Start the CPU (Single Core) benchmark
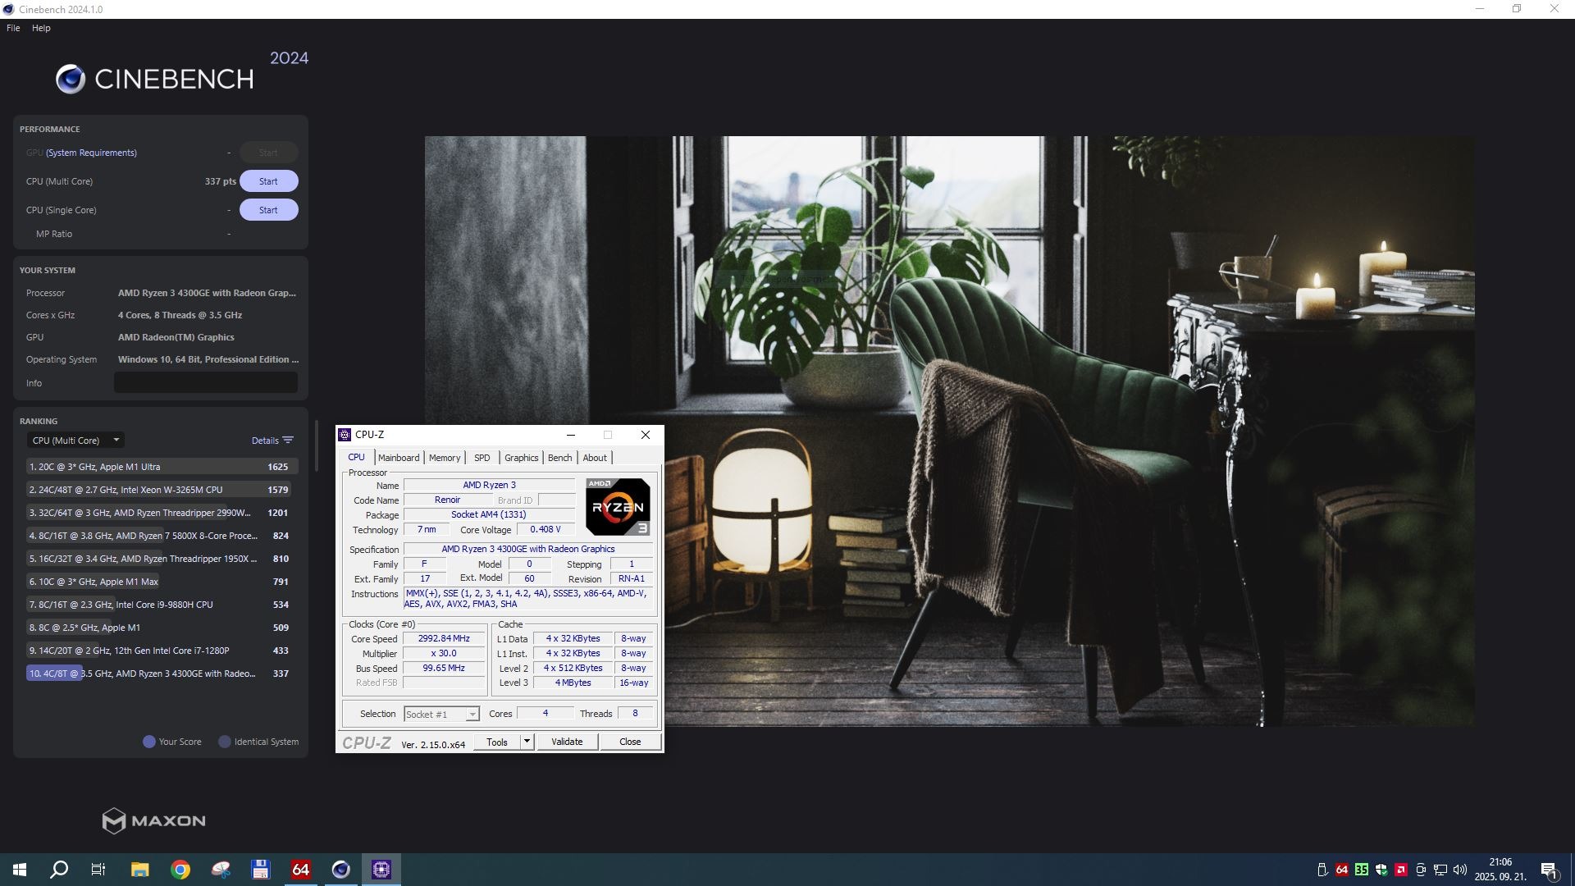The height and width of the screenshot is (886, 1575). coord(268,210)
